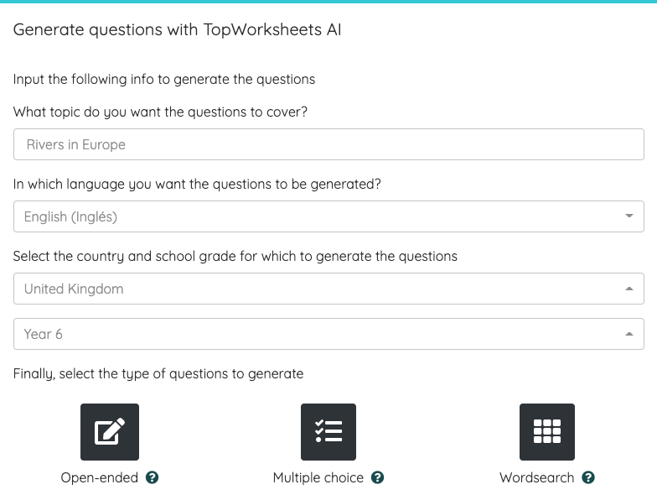Viewport: 657px width, 500px height.
Task: Select the Open-ended pencil icon tile
Action: point(110,431)
